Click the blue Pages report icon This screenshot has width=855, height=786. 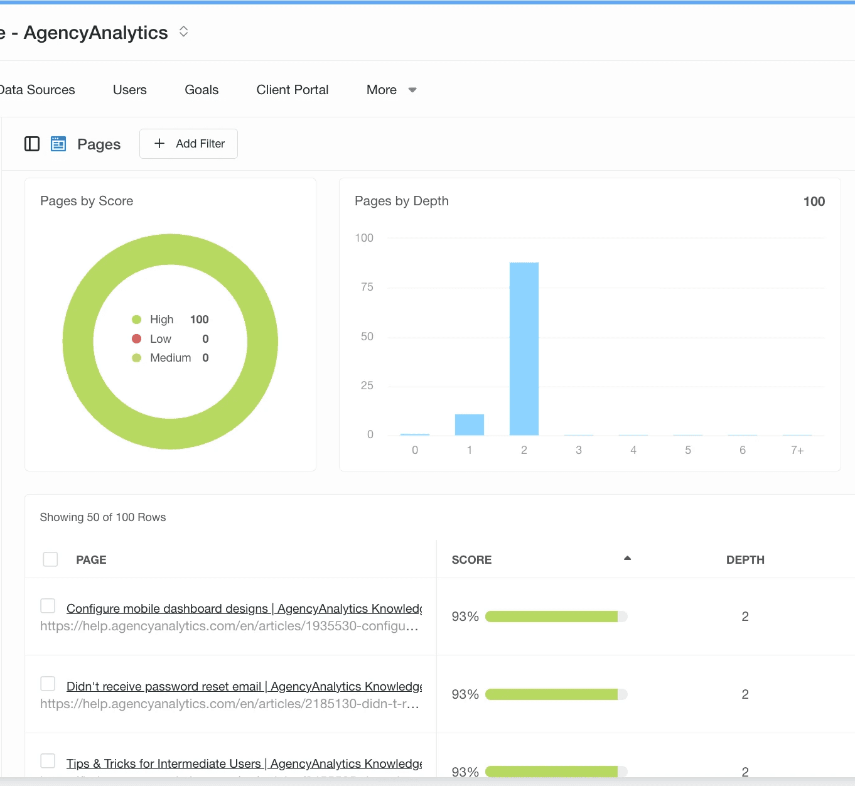(58, 144)
